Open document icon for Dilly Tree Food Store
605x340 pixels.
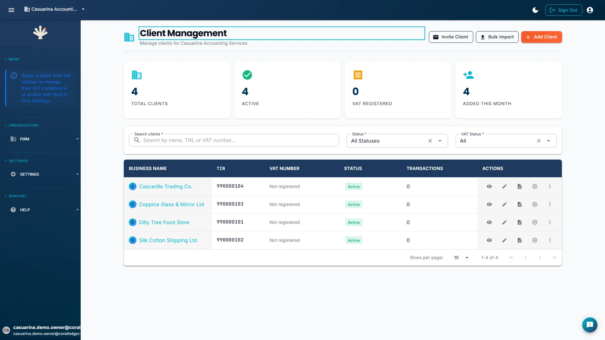[520, 222]
